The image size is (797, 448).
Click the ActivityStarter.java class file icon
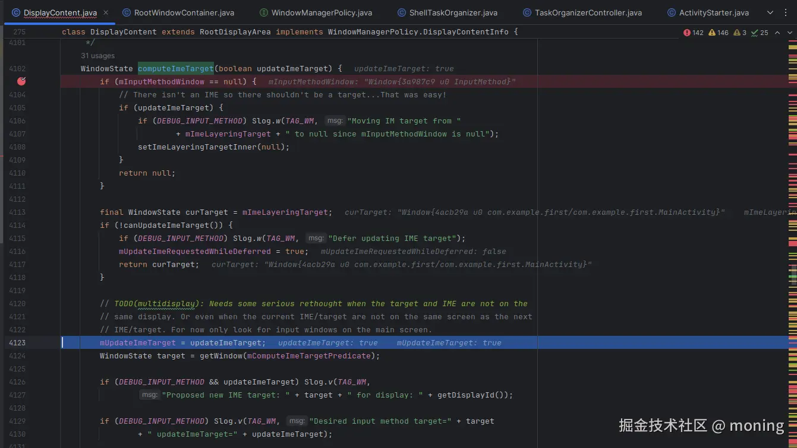[672, 12]
